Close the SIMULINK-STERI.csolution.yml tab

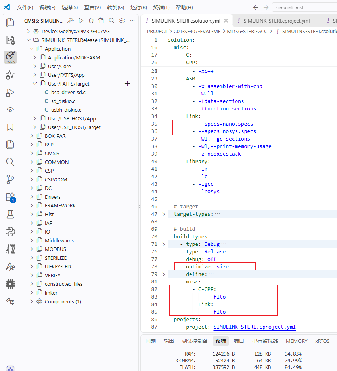pyautogui.click(x=226, y=21)
